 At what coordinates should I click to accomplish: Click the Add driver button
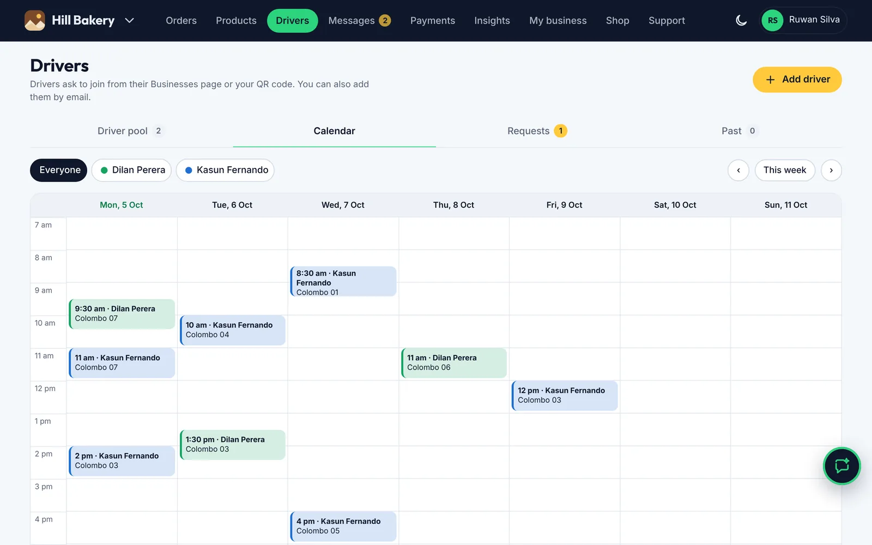point(797,80)
